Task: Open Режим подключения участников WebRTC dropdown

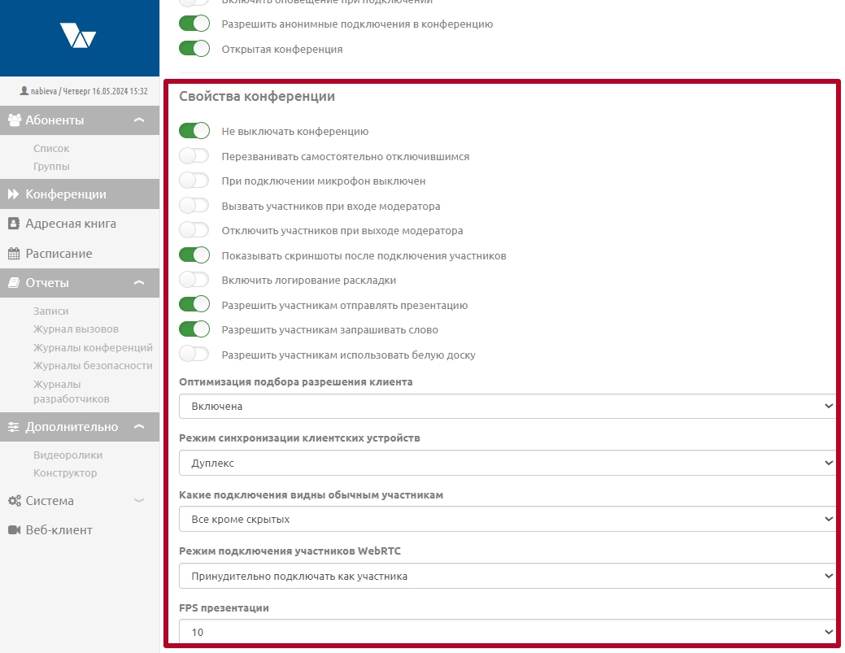Action: (507, 577)
